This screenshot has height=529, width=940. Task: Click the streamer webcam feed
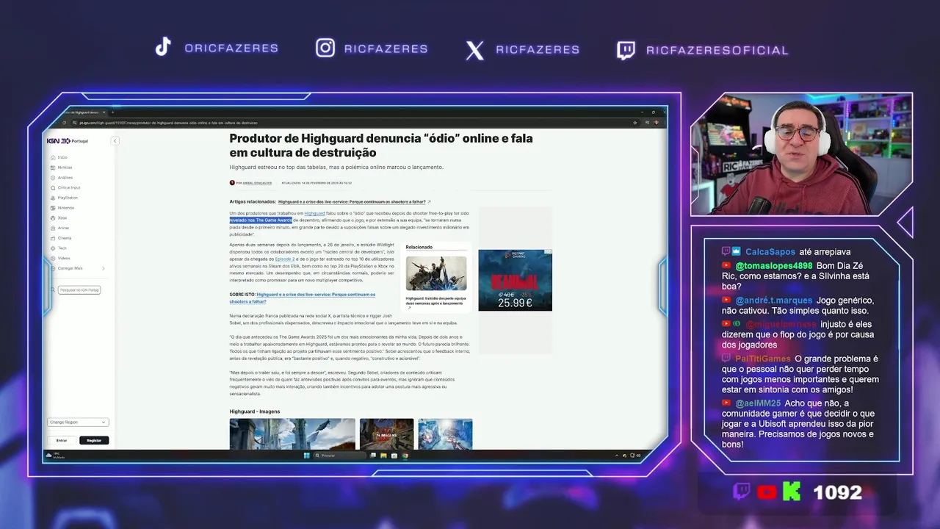[800, 154]
